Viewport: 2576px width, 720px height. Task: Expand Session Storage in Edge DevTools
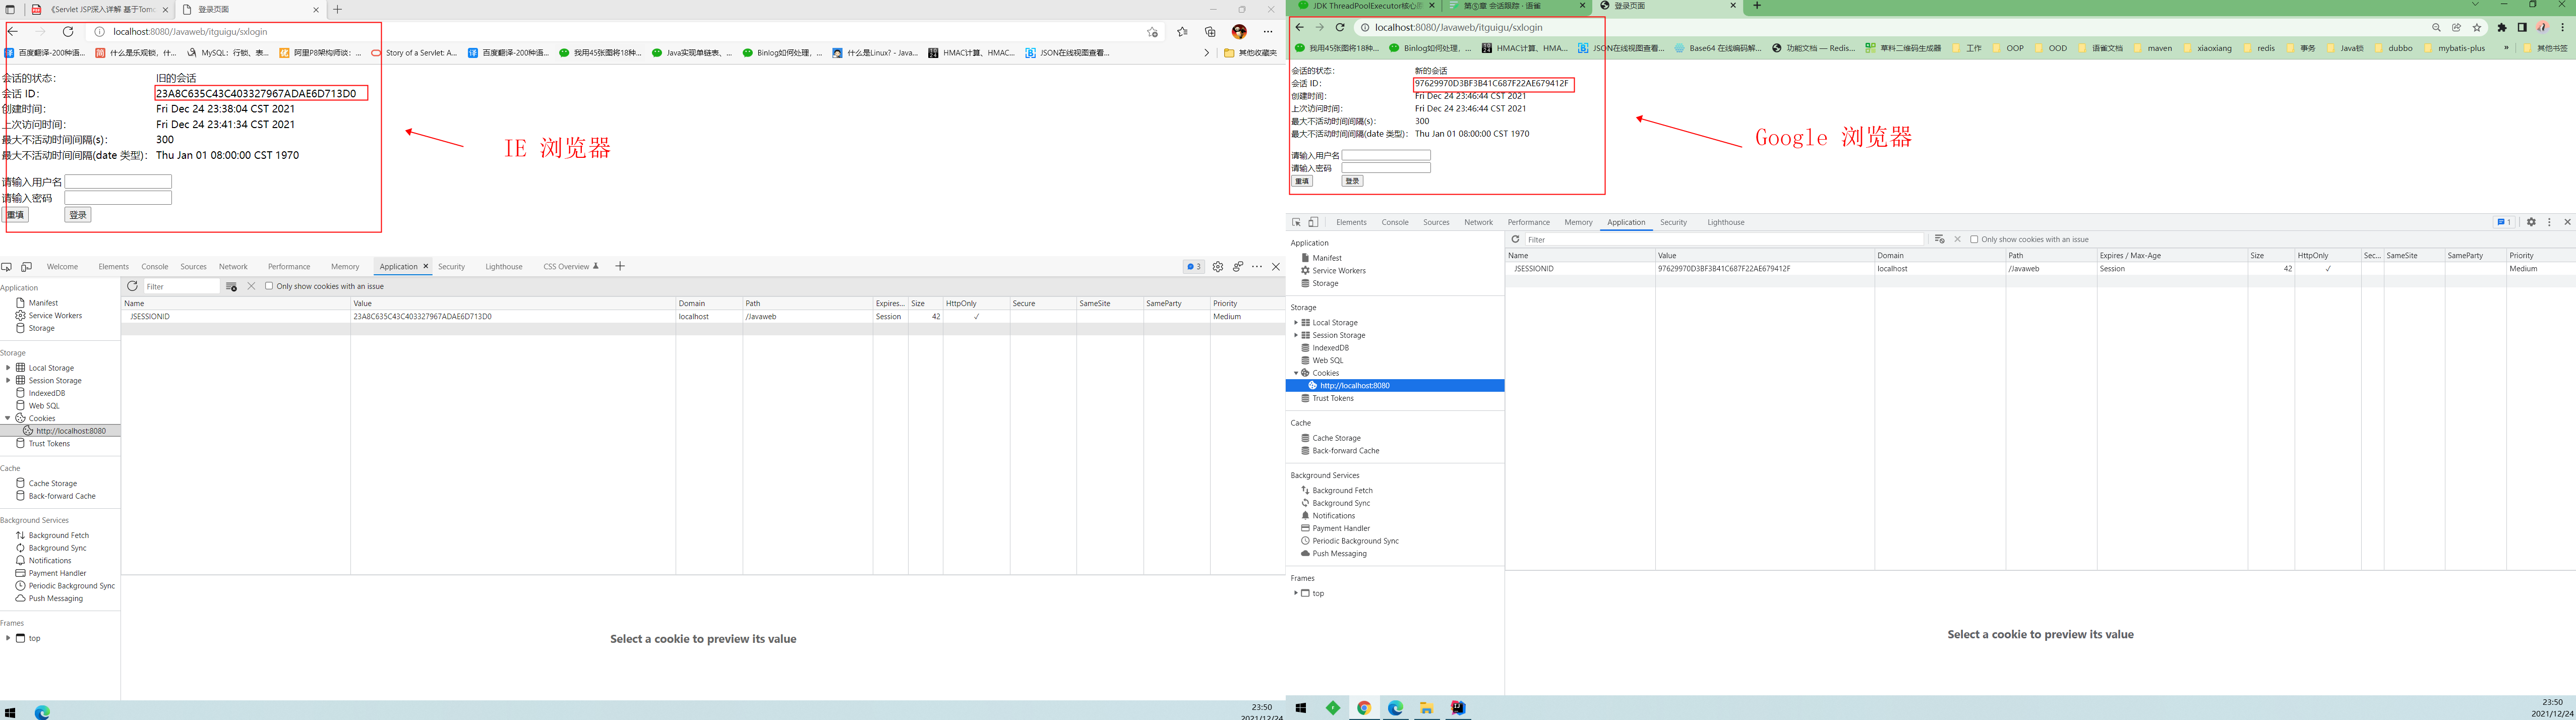[x=8, y=380]
